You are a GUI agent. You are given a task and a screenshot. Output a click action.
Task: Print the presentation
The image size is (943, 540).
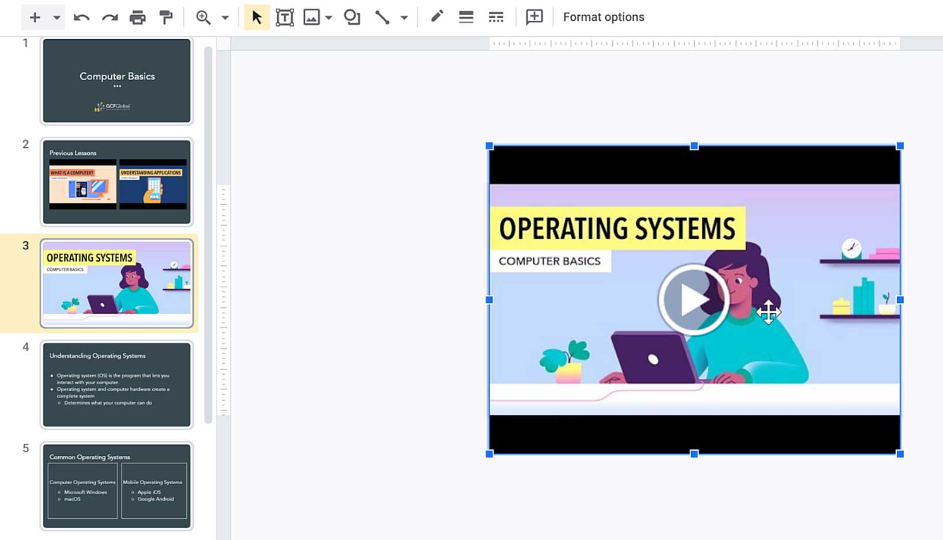[x=137, y=17]
